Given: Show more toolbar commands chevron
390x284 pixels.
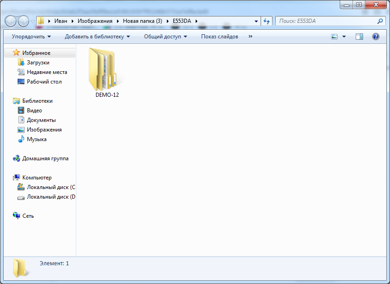Looking at the screenshot, I should point(250,36).
